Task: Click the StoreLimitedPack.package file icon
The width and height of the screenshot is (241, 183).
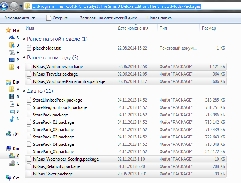Action: (x=29, y=100)
